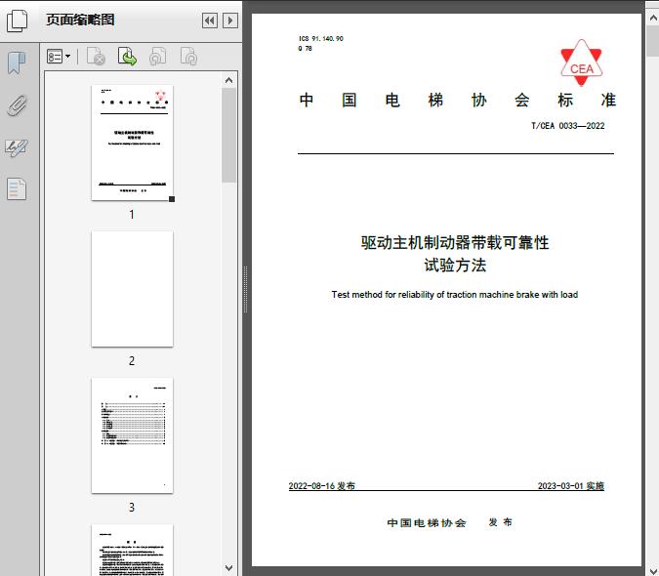Click thumbnail list scroll down arrow
Image resolution: width=659 pixels, height=576 pixels.
[x=229, y=568]
